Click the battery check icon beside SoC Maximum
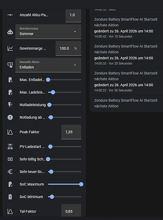The width and height of the screenshot is (163, 220). point(10,184)
